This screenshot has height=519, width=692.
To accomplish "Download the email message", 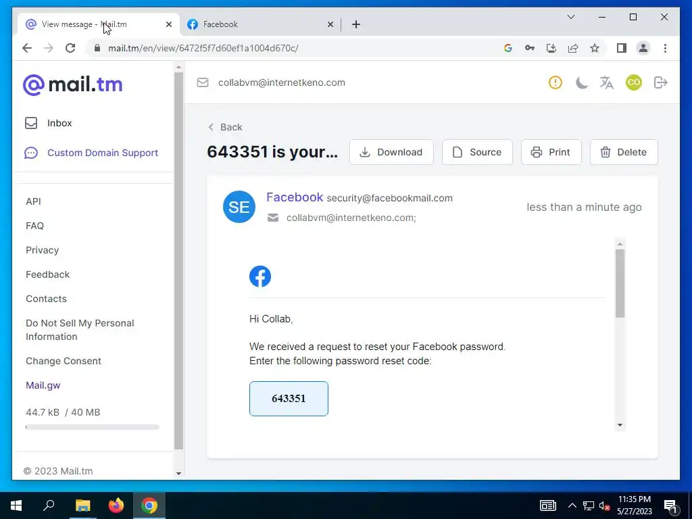I will click(391, 152).
